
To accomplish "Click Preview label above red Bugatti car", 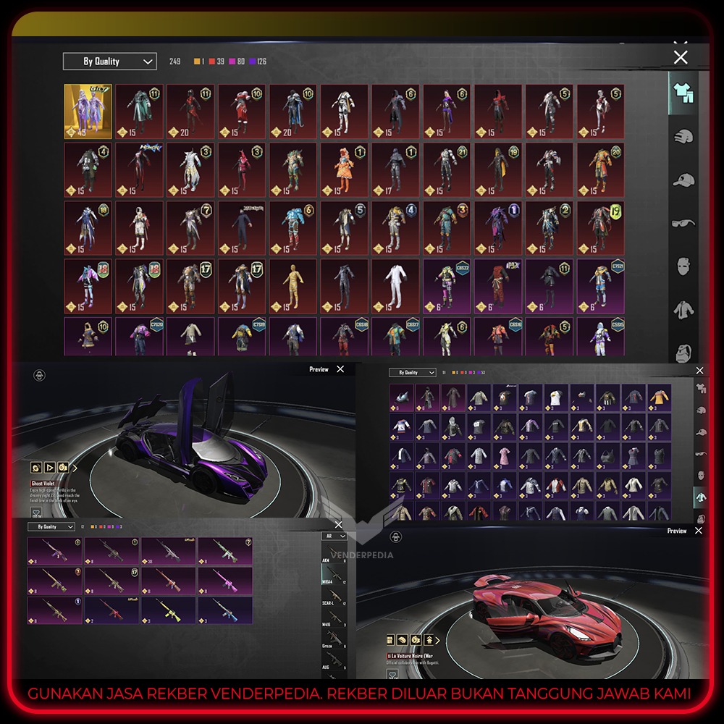I will 676,531.
